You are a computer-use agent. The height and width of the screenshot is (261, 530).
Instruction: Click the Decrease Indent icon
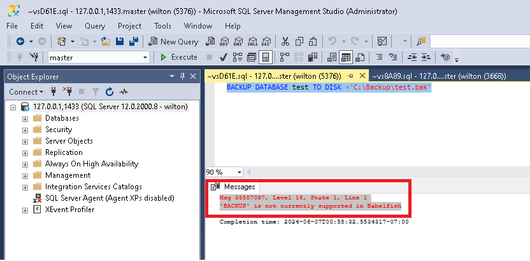tap(412, 57)
